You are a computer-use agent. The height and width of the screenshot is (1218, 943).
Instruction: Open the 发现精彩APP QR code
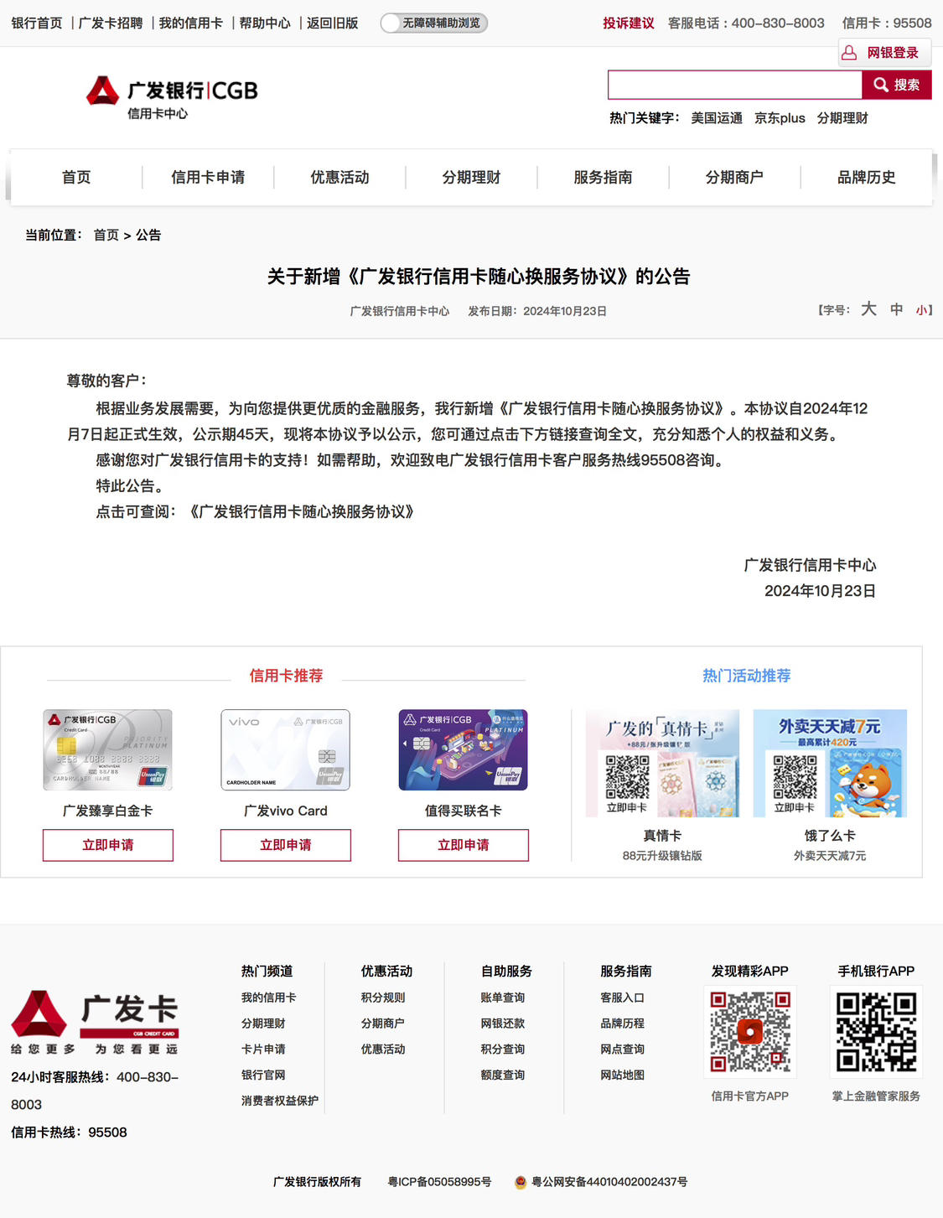750,1032
